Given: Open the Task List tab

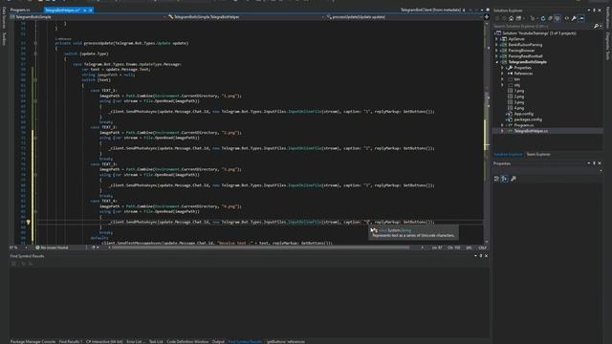Looking at the screenshot, I should [156, 342].
